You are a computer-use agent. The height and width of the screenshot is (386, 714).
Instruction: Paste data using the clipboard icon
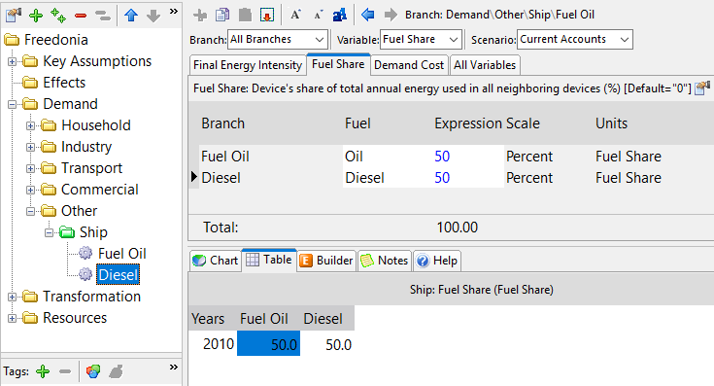245,15
